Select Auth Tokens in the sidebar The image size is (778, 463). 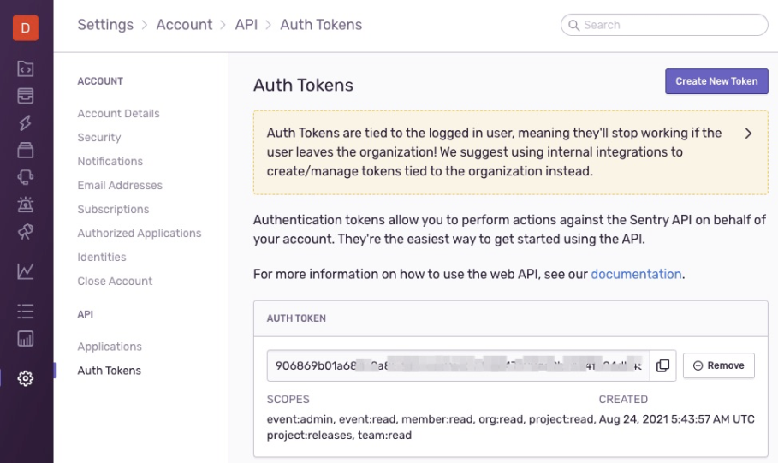point(110,371)
